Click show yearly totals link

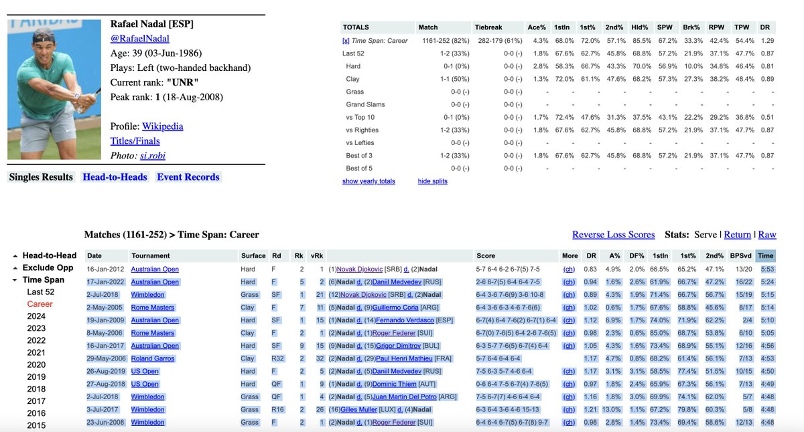[368, 181]
